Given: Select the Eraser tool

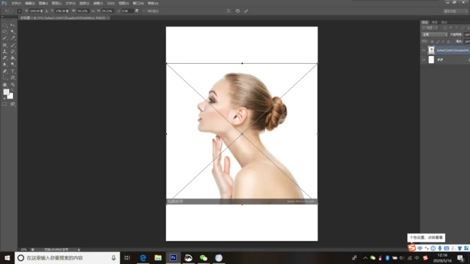Looking at the screenshot, I should pos(5,58).
